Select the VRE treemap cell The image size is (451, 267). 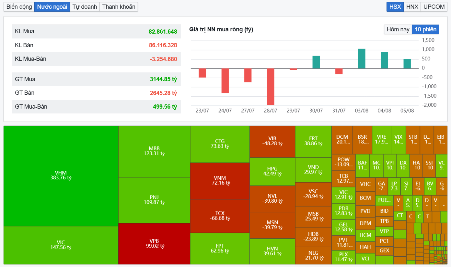pyautogui.click(x=382, y=140)
